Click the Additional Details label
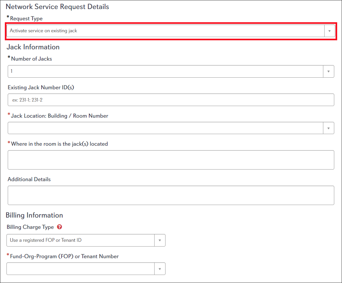 pos(29,179)
